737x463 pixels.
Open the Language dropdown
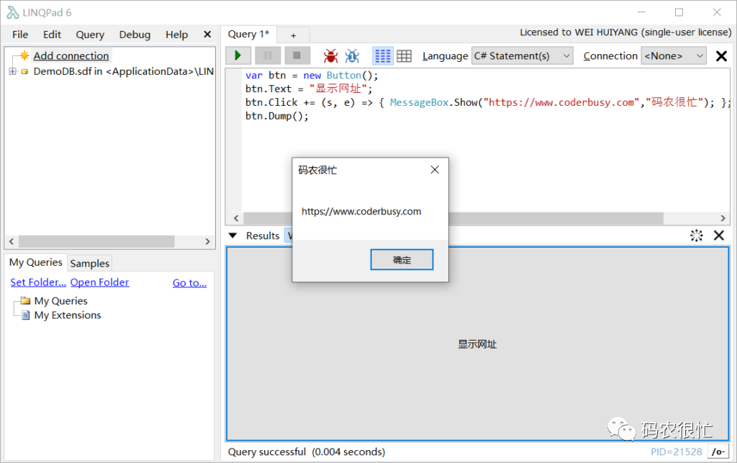[522, 56]
